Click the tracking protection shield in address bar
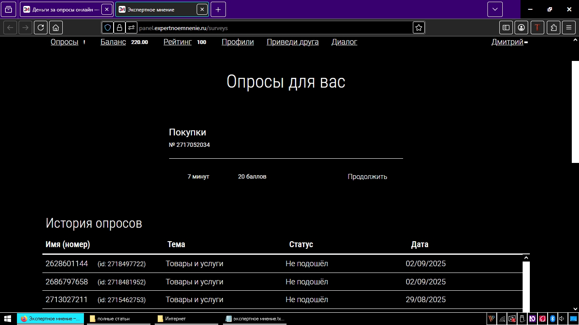 coord(107,28)
